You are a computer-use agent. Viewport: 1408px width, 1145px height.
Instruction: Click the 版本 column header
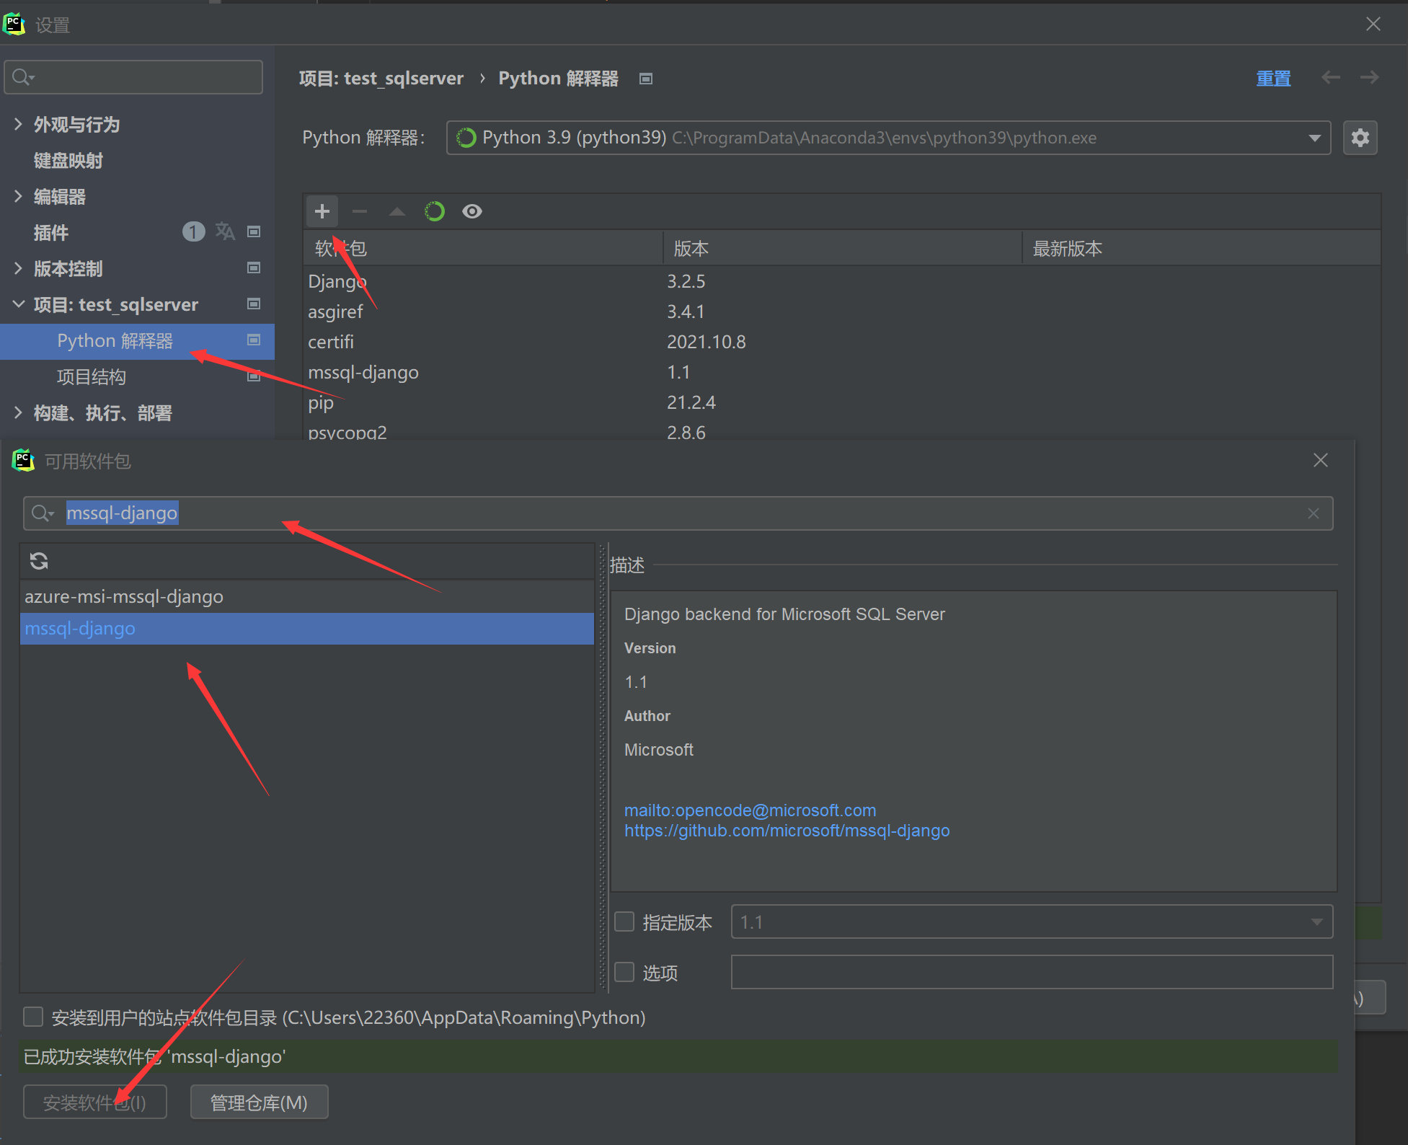[x=842, y=248]
